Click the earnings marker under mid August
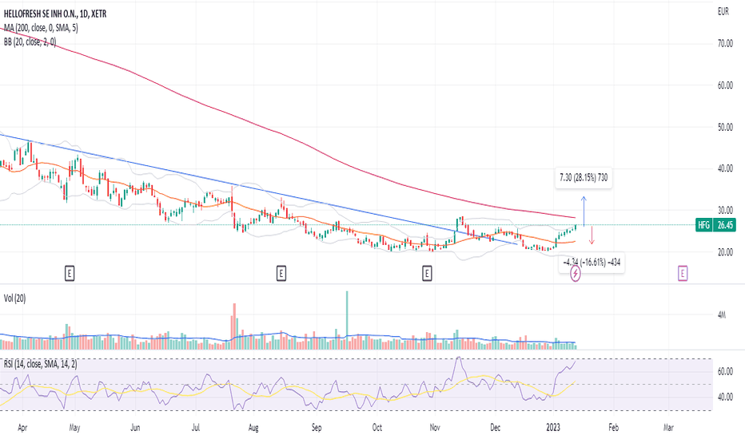Image resolution: width=745 pixels, height=439 pixels. tap(281, 273)
